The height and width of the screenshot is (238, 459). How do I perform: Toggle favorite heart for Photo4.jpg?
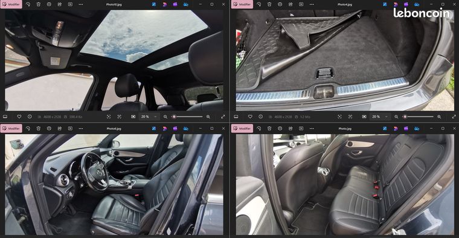250,117
